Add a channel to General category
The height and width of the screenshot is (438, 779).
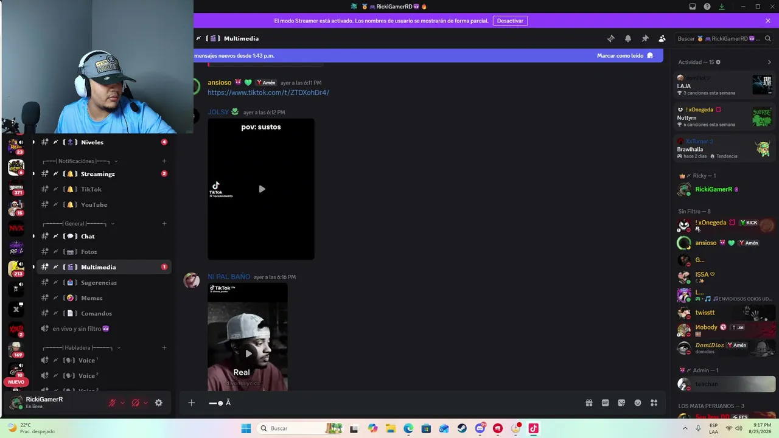point(164,224)
